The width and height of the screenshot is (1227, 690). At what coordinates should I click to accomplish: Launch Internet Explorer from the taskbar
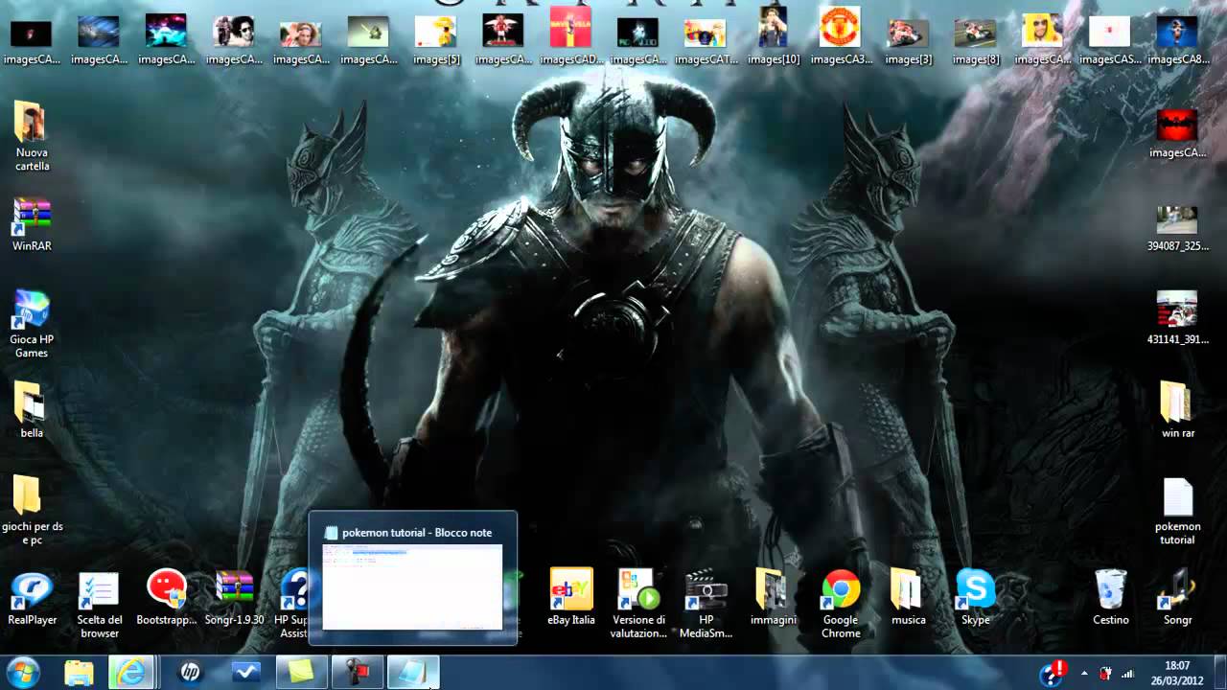click(x=131, y=673)
